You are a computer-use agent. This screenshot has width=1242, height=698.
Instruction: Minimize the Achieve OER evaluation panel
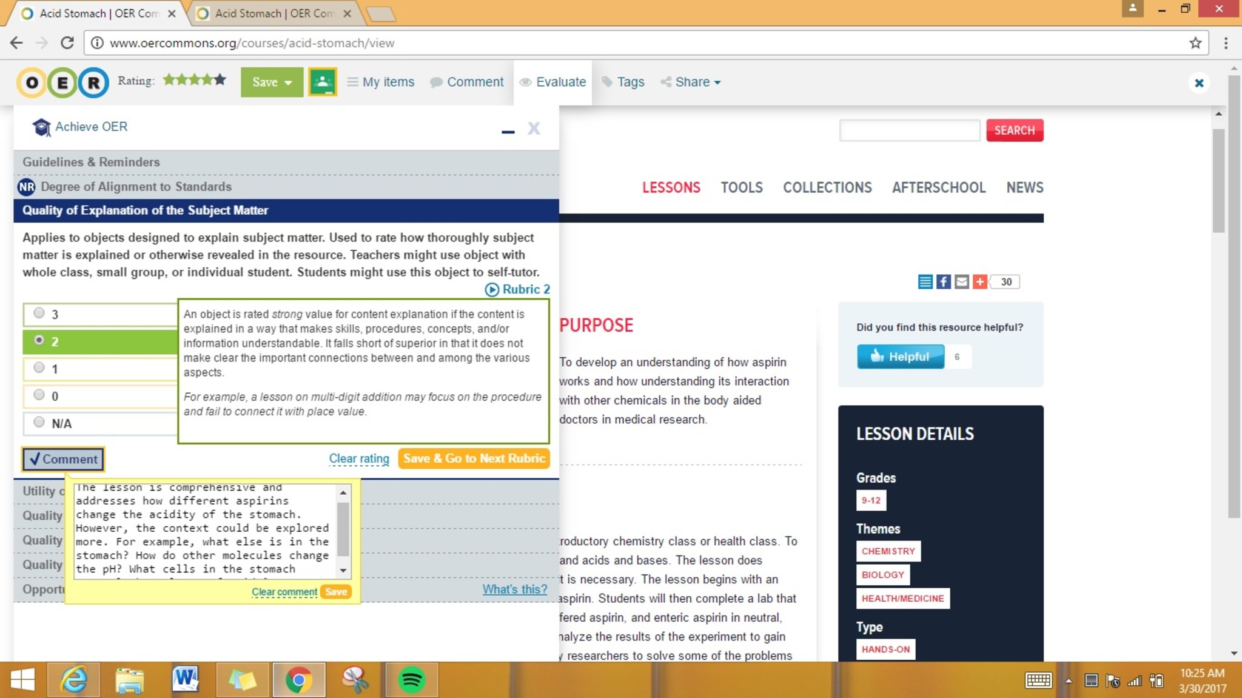pos(508,130)
